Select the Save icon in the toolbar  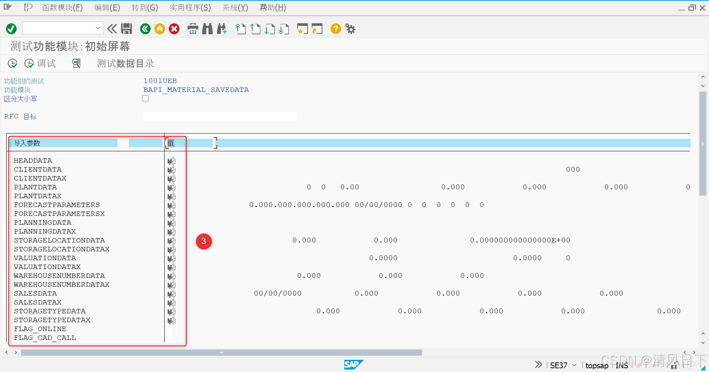pyautogui.click(x=127, y=28)
